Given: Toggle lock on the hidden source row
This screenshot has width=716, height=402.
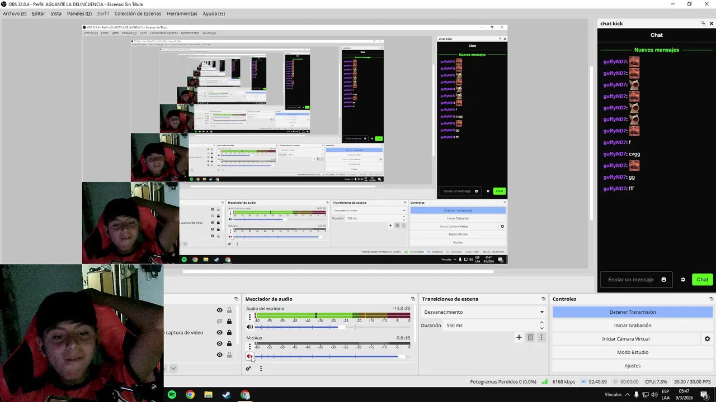Looking at the screenshot, I should click(x=229, y=322).
